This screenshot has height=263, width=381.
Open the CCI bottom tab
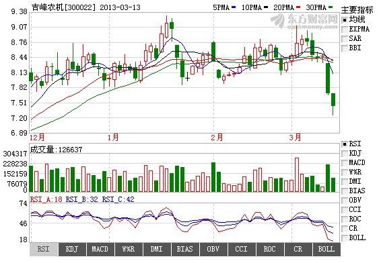coord(242,250)
